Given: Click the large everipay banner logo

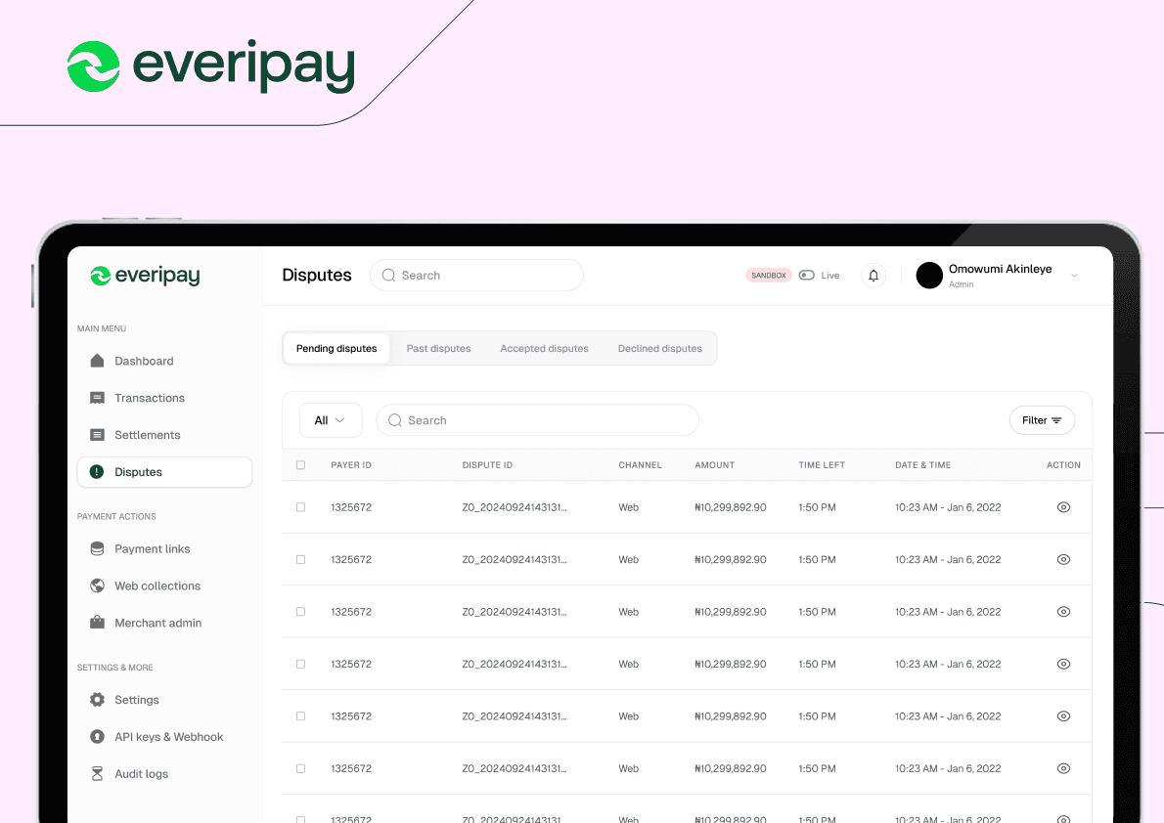Looking at the screenshot, I should click(211, 66).
